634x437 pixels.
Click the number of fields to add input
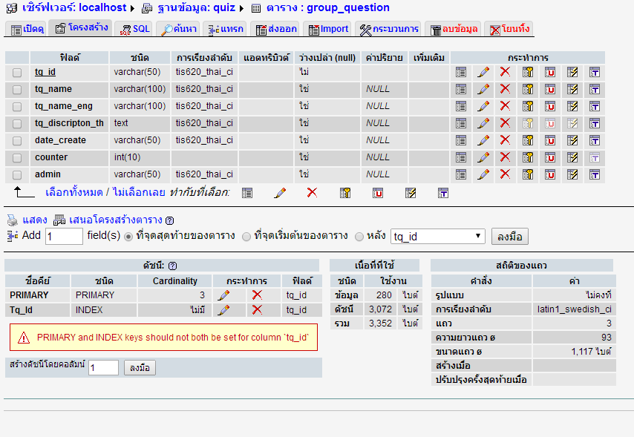tap(64, 237)
